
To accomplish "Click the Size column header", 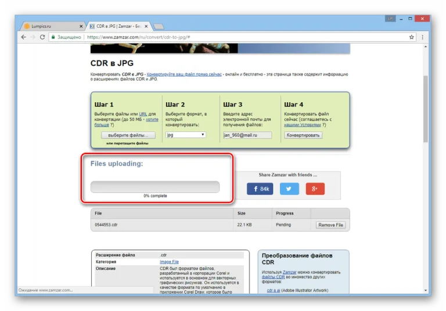I will pos(241,213).
